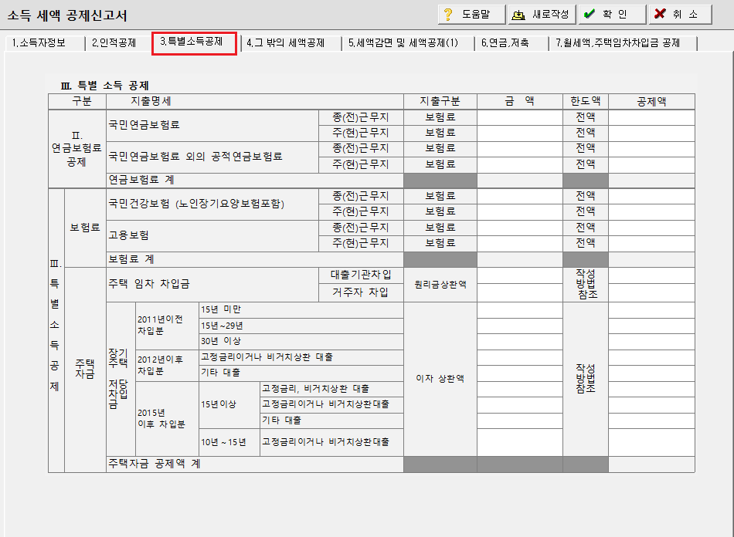Click the 한도액 column header

click(x=586, y=101)
